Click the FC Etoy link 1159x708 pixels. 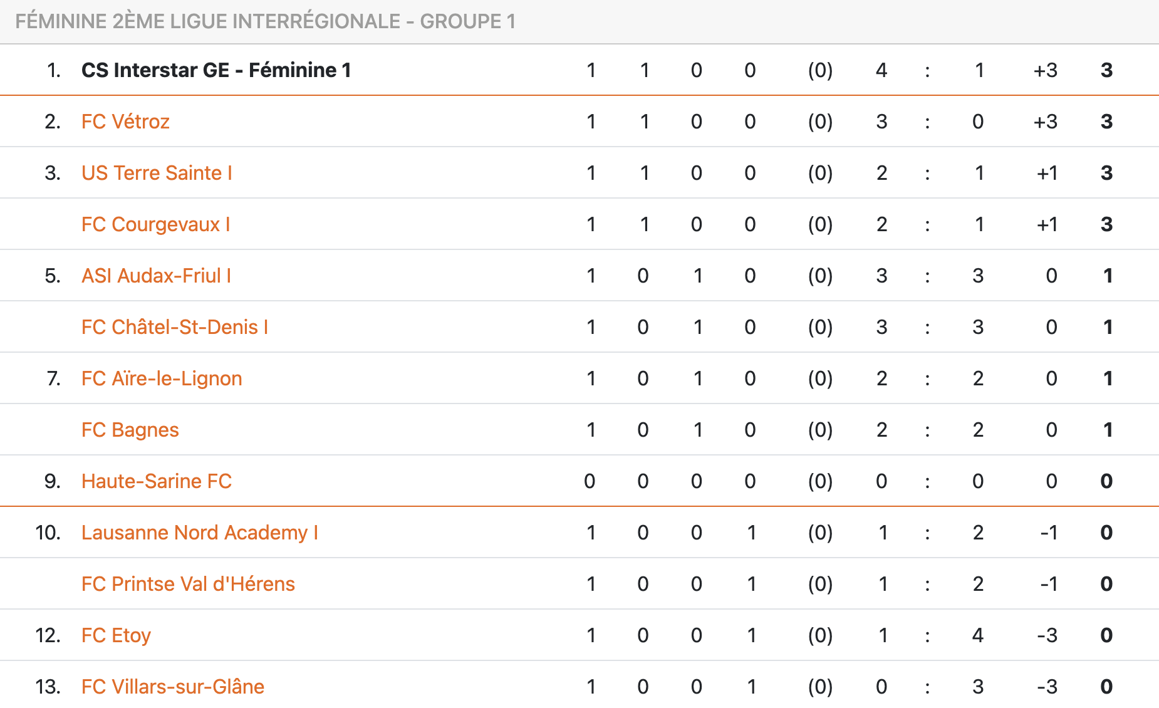click(x=116, y=635)
